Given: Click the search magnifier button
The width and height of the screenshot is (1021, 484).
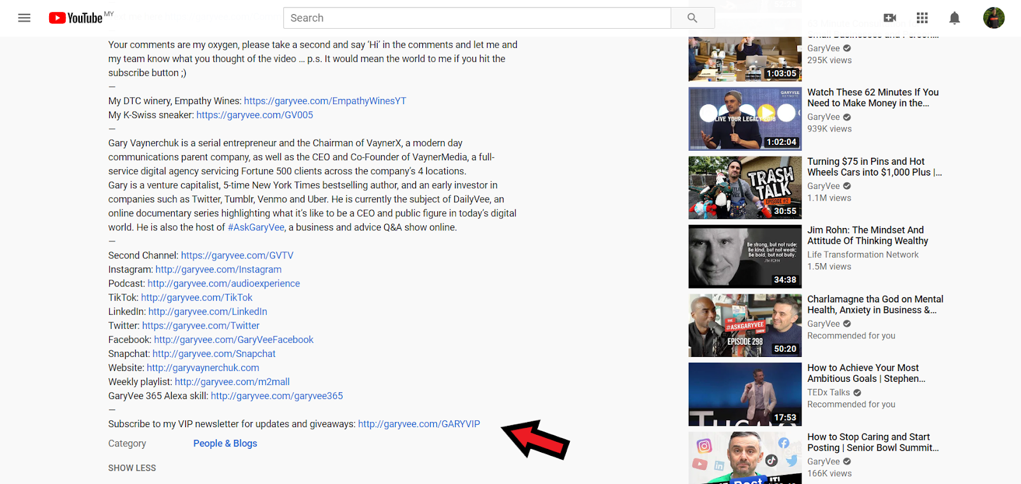Looking at the screenshot, I should pos(692,18).
